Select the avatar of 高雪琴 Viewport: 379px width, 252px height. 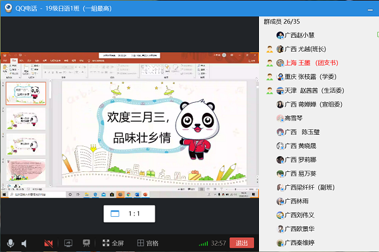pyautogui.click(x=280, y=118)
